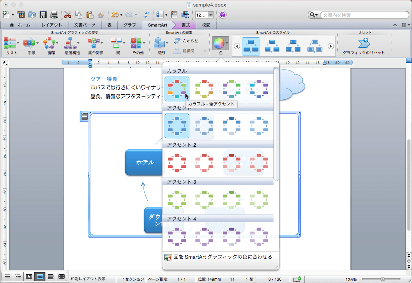Open search options magnifier dropdown
The image size is (412, 283).
(314, 15)
